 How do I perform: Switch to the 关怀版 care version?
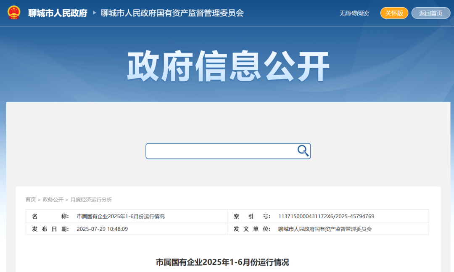(x=394, y=13)
